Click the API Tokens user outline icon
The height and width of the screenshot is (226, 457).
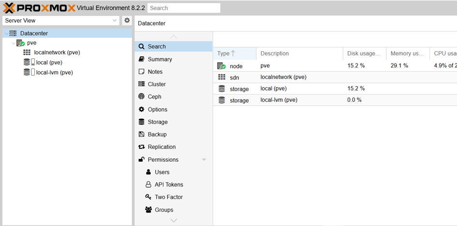[x=148, y=185]
